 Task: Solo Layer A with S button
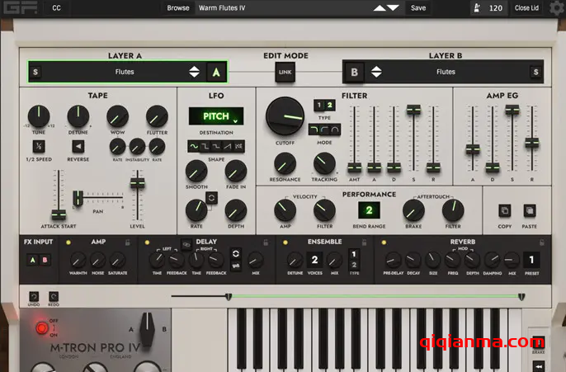[x=35, y=72]
